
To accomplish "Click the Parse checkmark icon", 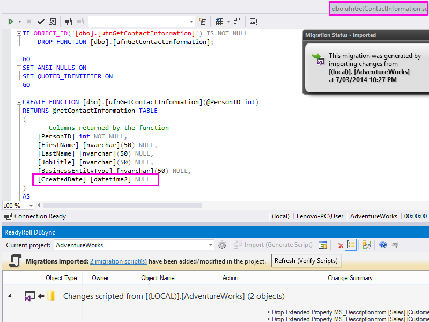I will pyautogui.click(x=41, y=21).
